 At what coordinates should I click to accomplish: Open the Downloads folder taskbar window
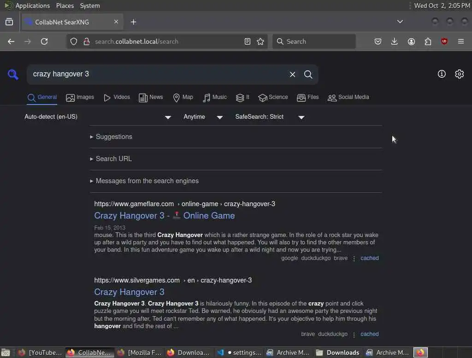(x=338, y=352)
